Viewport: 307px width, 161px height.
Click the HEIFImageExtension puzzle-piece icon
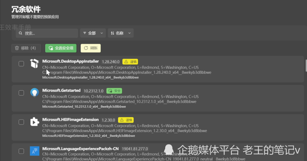pos(35,122)
